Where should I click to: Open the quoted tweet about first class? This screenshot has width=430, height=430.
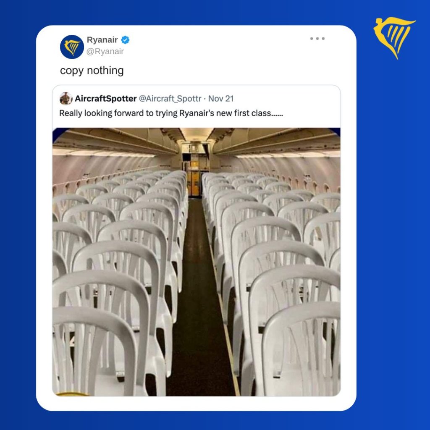tap(171, 113)
